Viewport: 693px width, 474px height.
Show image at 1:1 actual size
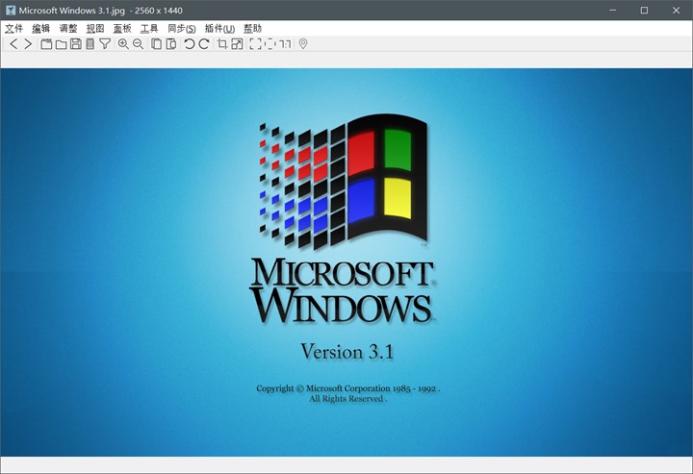pos(285,43)
